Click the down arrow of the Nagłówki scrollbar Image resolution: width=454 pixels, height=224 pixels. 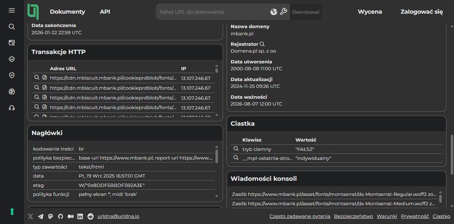click(217, 196)
